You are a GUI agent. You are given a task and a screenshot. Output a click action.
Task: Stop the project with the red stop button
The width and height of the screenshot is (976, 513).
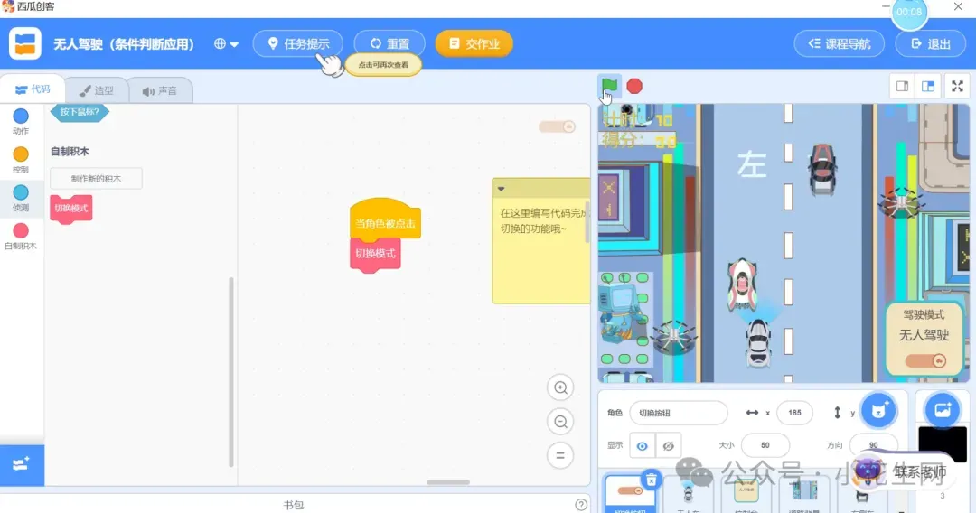point(634,86)
